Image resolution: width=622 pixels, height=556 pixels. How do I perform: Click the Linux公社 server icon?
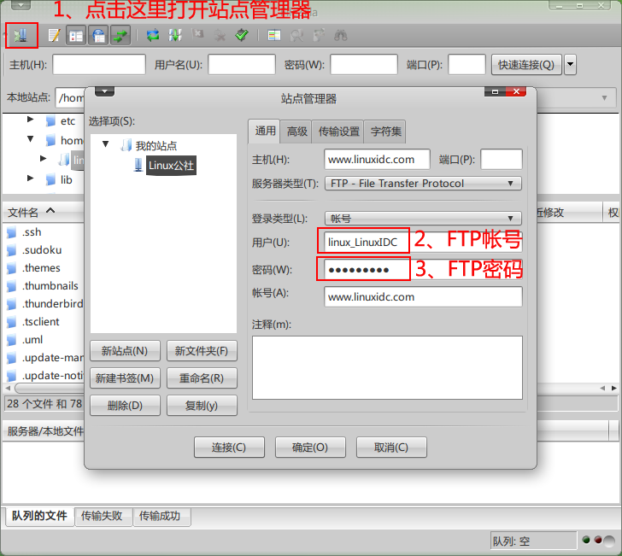click(x=138, y=165)
